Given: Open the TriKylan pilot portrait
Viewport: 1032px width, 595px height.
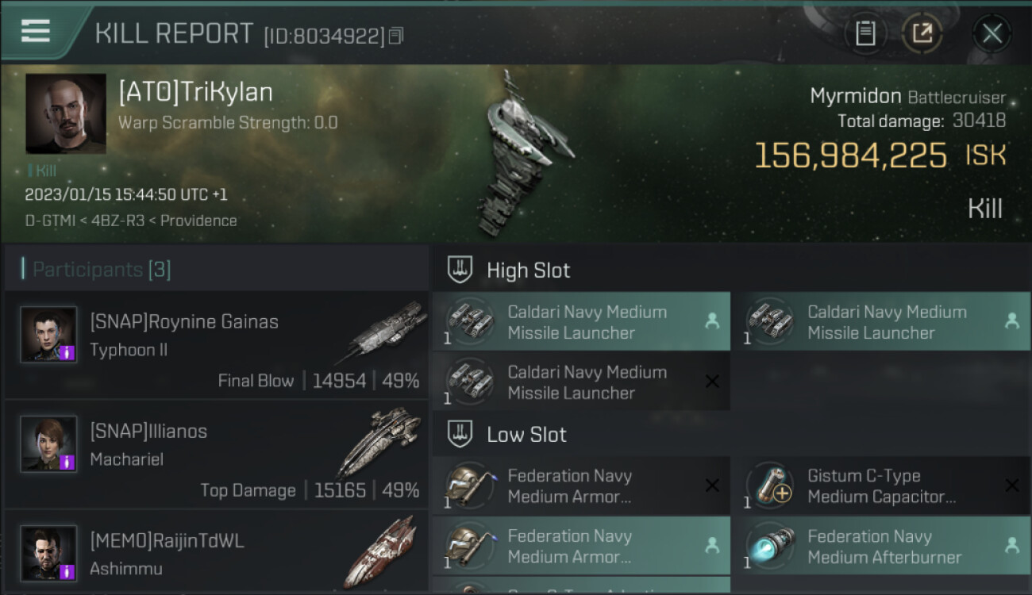Looking at the screenshot, I should tap(66, 114).
